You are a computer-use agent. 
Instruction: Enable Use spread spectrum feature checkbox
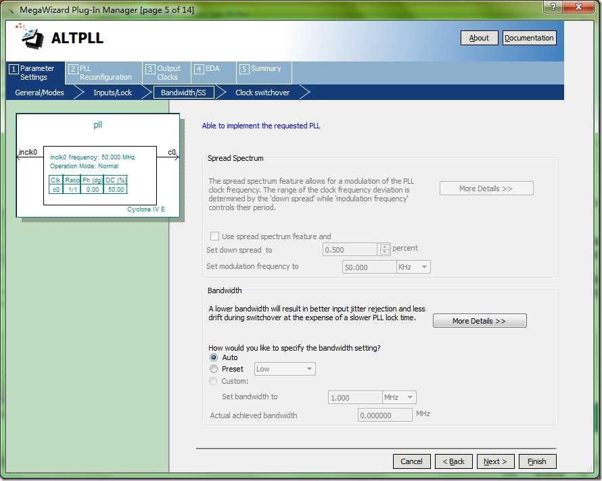[x=214, y=236]
